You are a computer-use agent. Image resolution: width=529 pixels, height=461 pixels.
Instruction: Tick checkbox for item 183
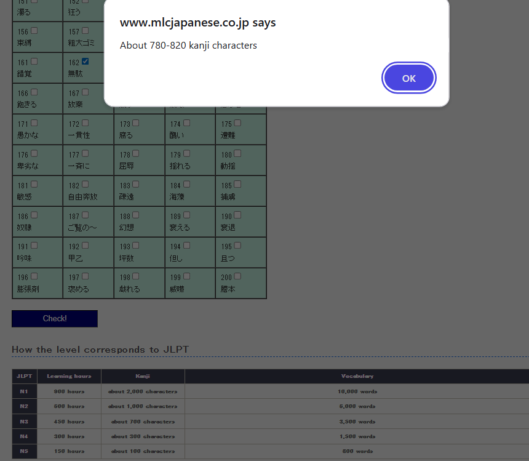point(135,184)
